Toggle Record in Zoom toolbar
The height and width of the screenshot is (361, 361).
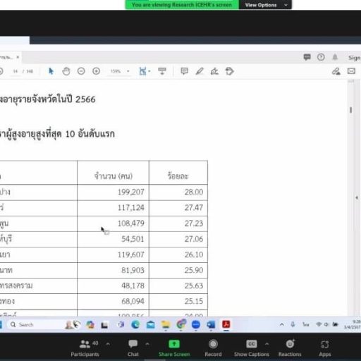tap(213, 348)
